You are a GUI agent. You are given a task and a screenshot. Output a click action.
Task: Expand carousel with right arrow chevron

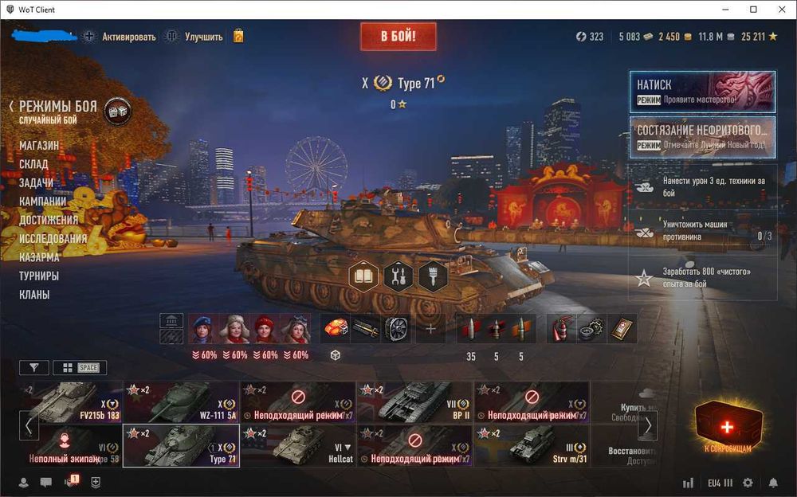click(x=647, y=425)
